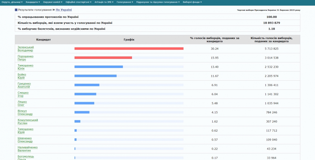
Task: Click the Графік column header
Action: pyautogui.click(x=129, y=40)
